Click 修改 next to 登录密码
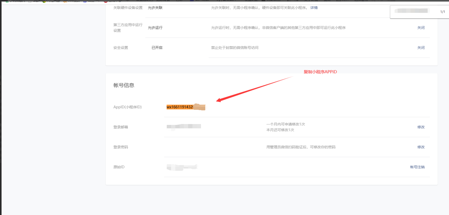The height and width of the screenshot is (215, 449). [x=421, y=147]
